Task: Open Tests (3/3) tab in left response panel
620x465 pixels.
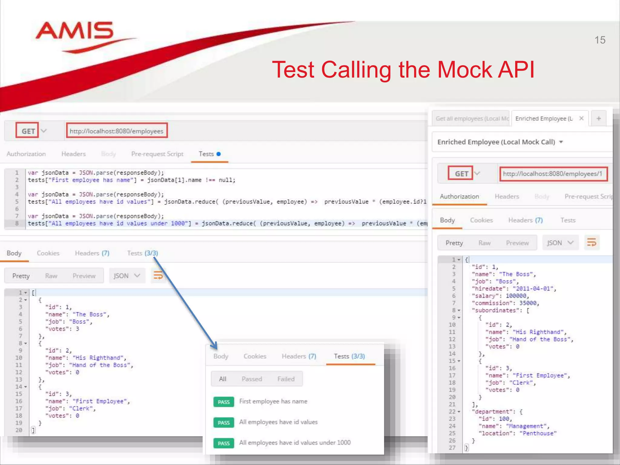Action: pos(143,253)
